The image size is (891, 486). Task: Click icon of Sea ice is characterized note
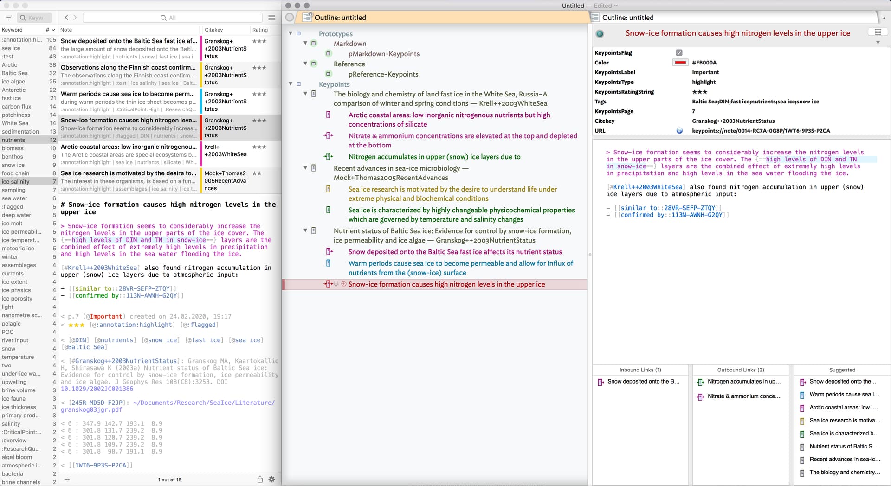click(x=329, y=210)
